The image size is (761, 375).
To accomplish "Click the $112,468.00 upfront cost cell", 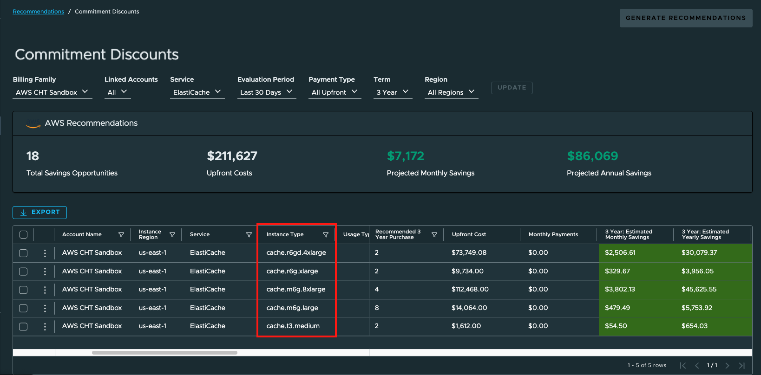I will pyautogui.click(x=470, y=290).
